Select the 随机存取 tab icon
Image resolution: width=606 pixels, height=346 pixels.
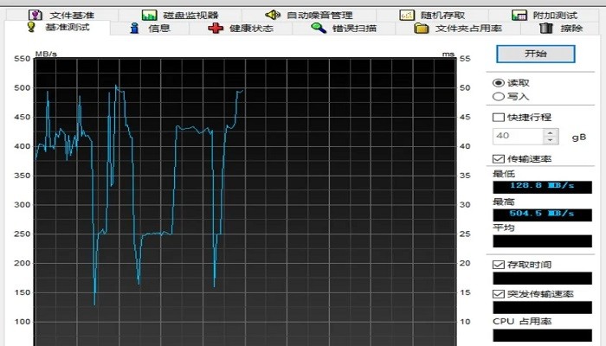click(x=407, y=15)
